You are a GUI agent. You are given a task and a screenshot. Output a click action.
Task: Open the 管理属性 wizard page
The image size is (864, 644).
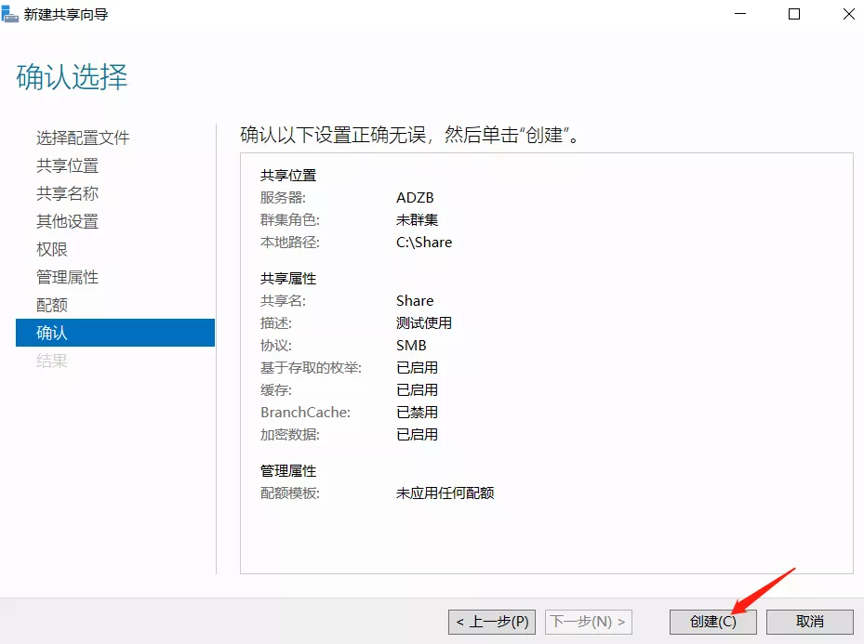point(67,277)
